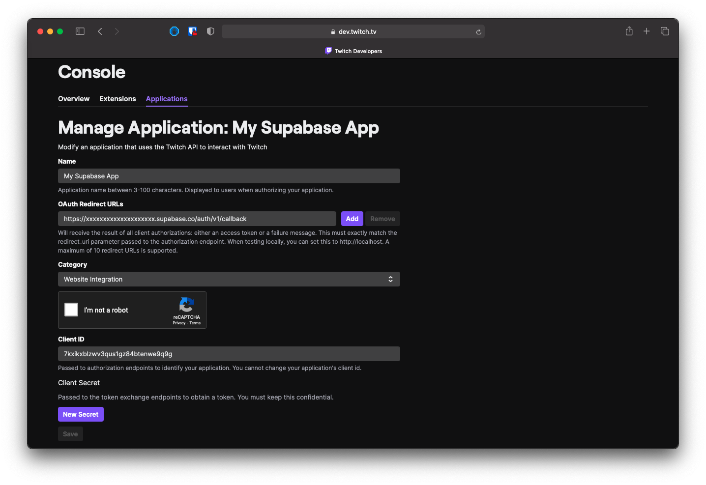The width and height of the screenshot is (706, 485).
Task: Toggle the Safari sidebar icon
Action: pos(80,31)
